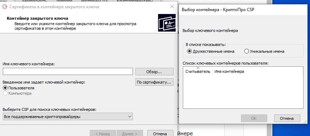This screenshot has width=310, height=136.
Task: Click Отмена in Выбор контейнера dialog
Action: [x=287, y=118]
